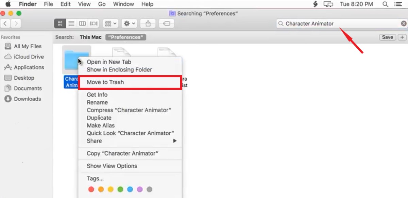This screenshot has width=408, height=198.
Task: Click the clock showing Tue 8:20 PM
Action: point(356,4)
